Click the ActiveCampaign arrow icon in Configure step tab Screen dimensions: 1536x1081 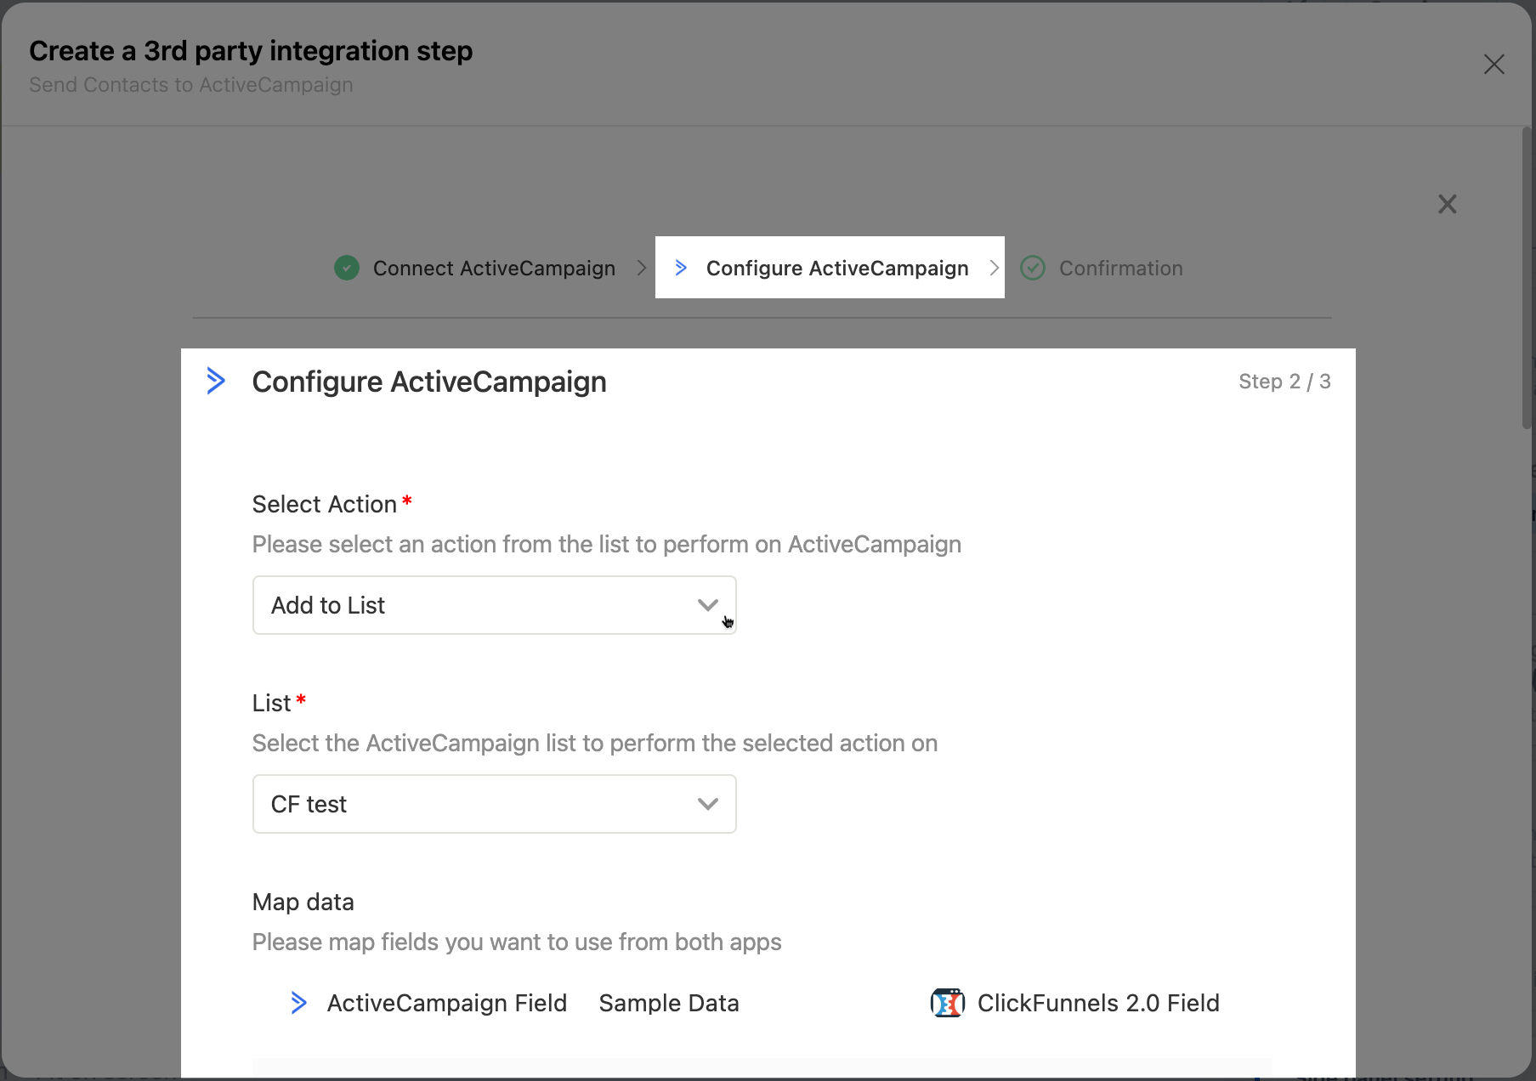681,268
